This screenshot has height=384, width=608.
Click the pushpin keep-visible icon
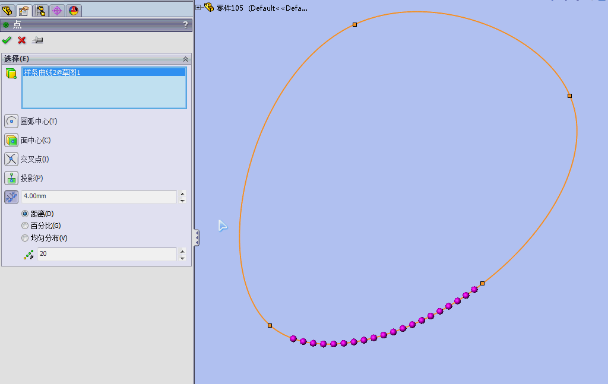(37, 40)
